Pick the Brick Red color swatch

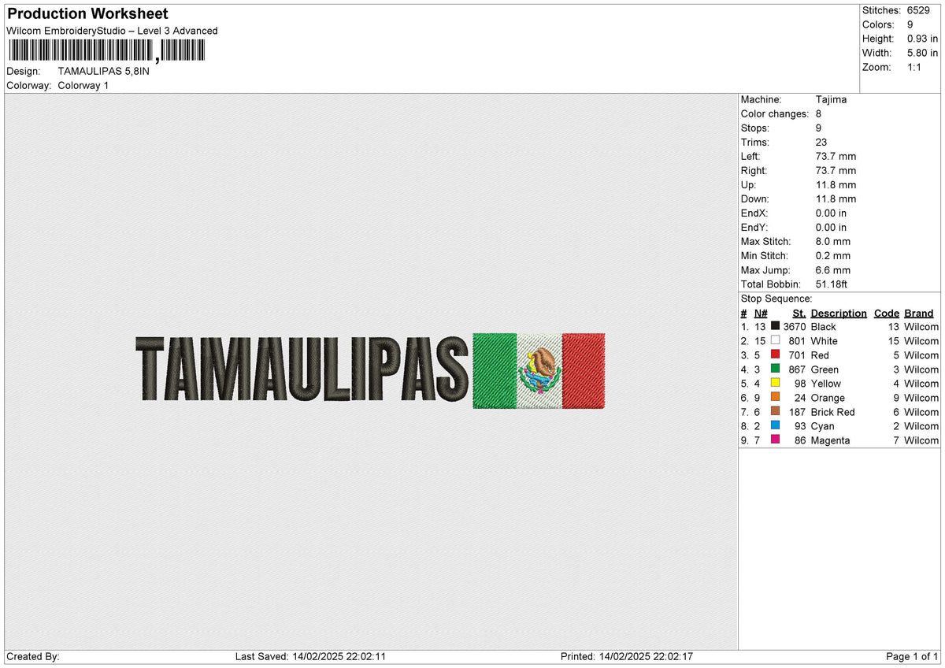pos(776,411)
